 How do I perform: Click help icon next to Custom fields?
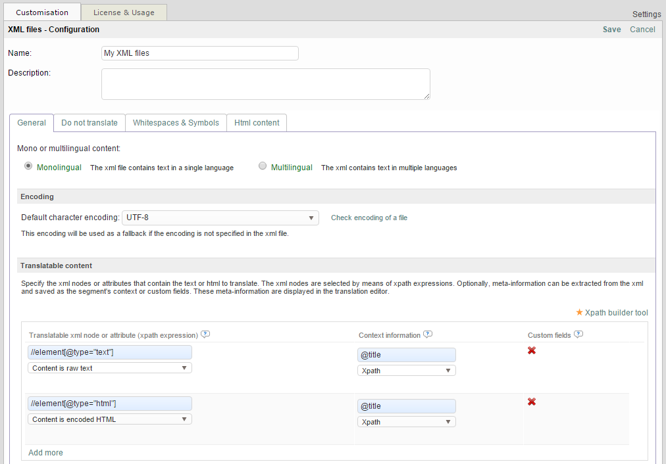(x=578, y=335)
